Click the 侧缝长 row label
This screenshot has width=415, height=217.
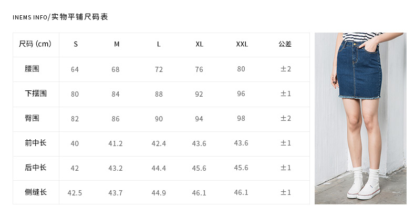[36, 192]
